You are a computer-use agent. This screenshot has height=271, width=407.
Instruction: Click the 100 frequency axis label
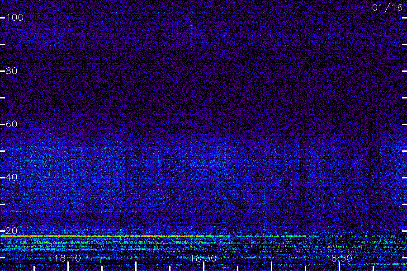click(14, 18)
